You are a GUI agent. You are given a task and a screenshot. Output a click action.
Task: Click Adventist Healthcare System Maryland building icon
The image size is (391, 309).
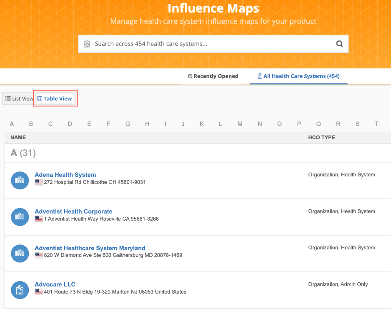click(x=20, y=254)
